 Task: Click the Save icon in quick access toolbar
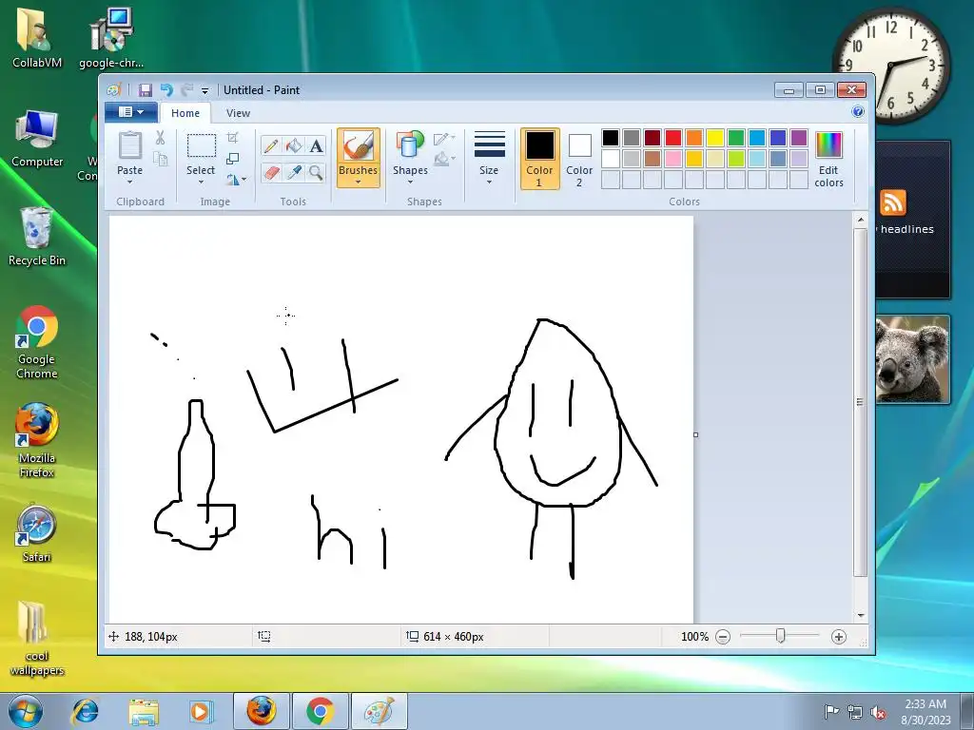pos(146,90)
